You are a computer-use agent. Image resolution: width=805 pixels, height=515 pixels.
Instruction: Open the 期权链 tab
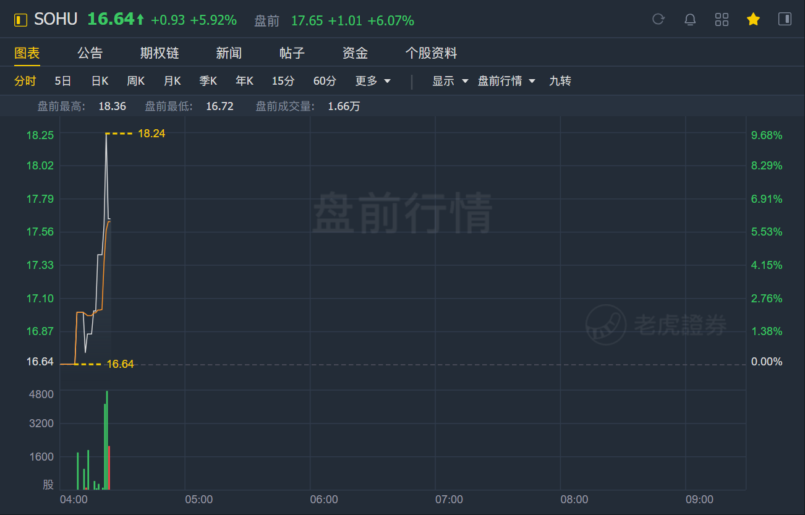[160, 53]
